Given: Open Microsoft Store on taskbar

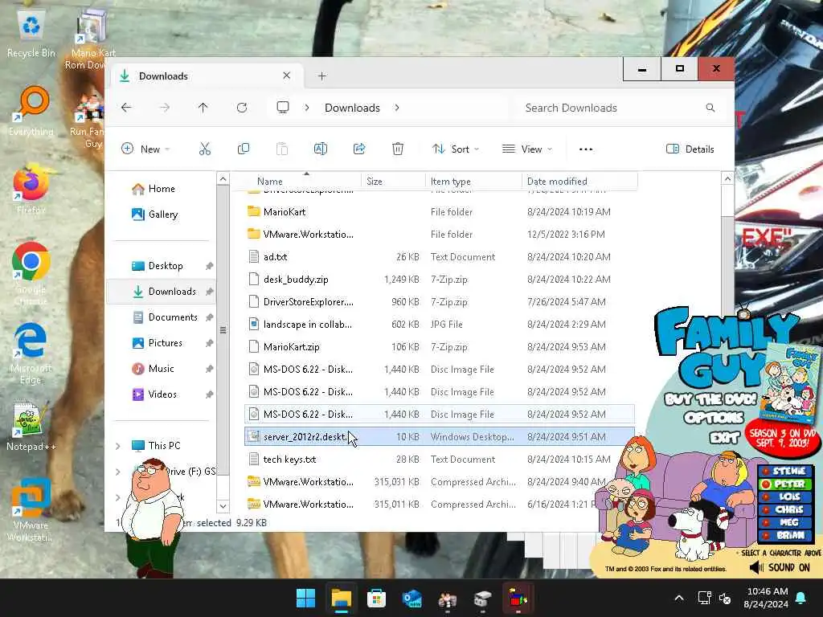Looking at the screenshot, I should [376, 598].
